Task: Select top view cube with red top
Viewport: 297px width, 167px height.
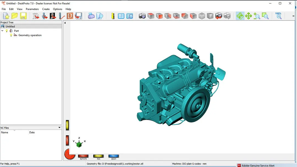Action: click(x=151, y=16)
